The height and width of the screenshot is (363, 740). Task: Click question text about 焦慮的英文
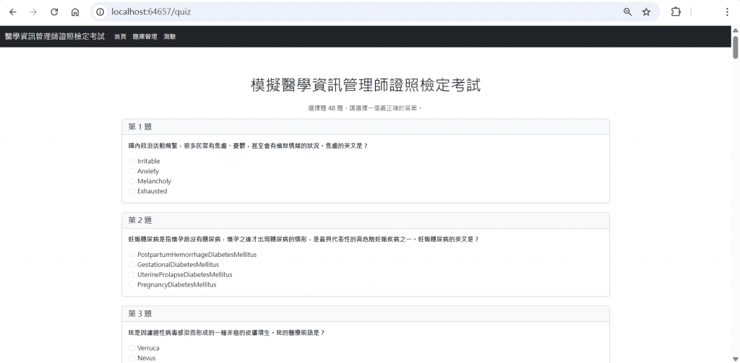pyautogui.click(x=248, y=146)
